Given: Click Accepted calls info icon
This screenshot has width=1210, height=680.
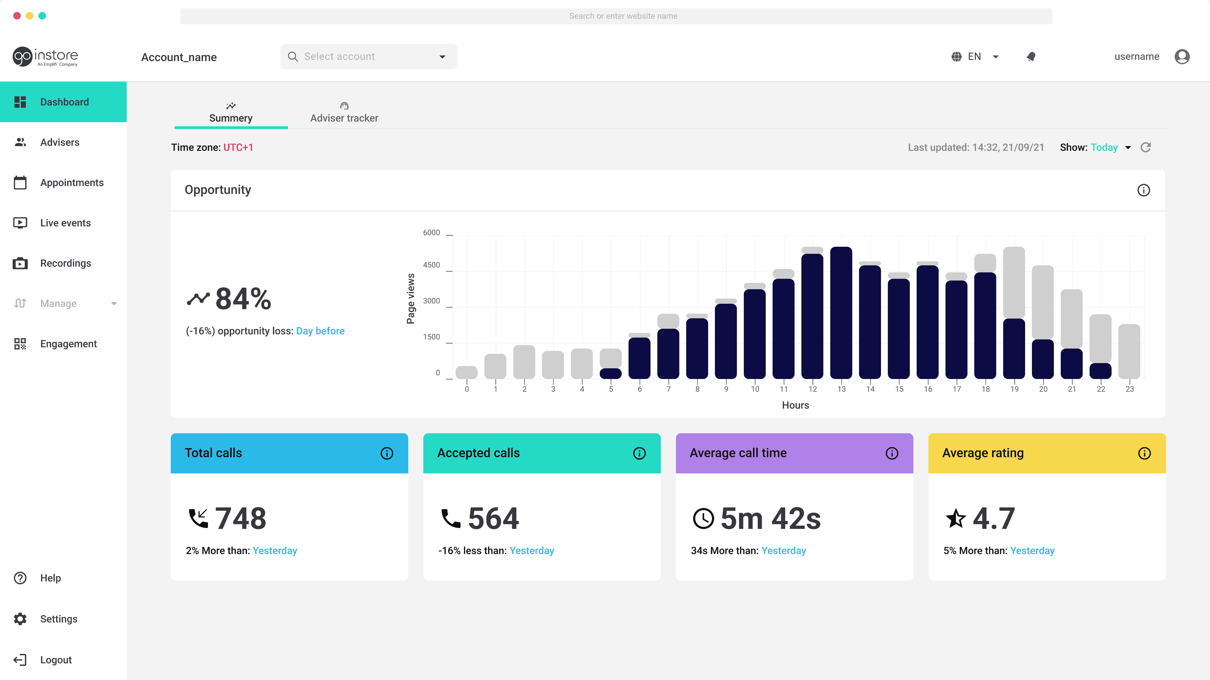Looking at the screenshot, I should [639, 453].
